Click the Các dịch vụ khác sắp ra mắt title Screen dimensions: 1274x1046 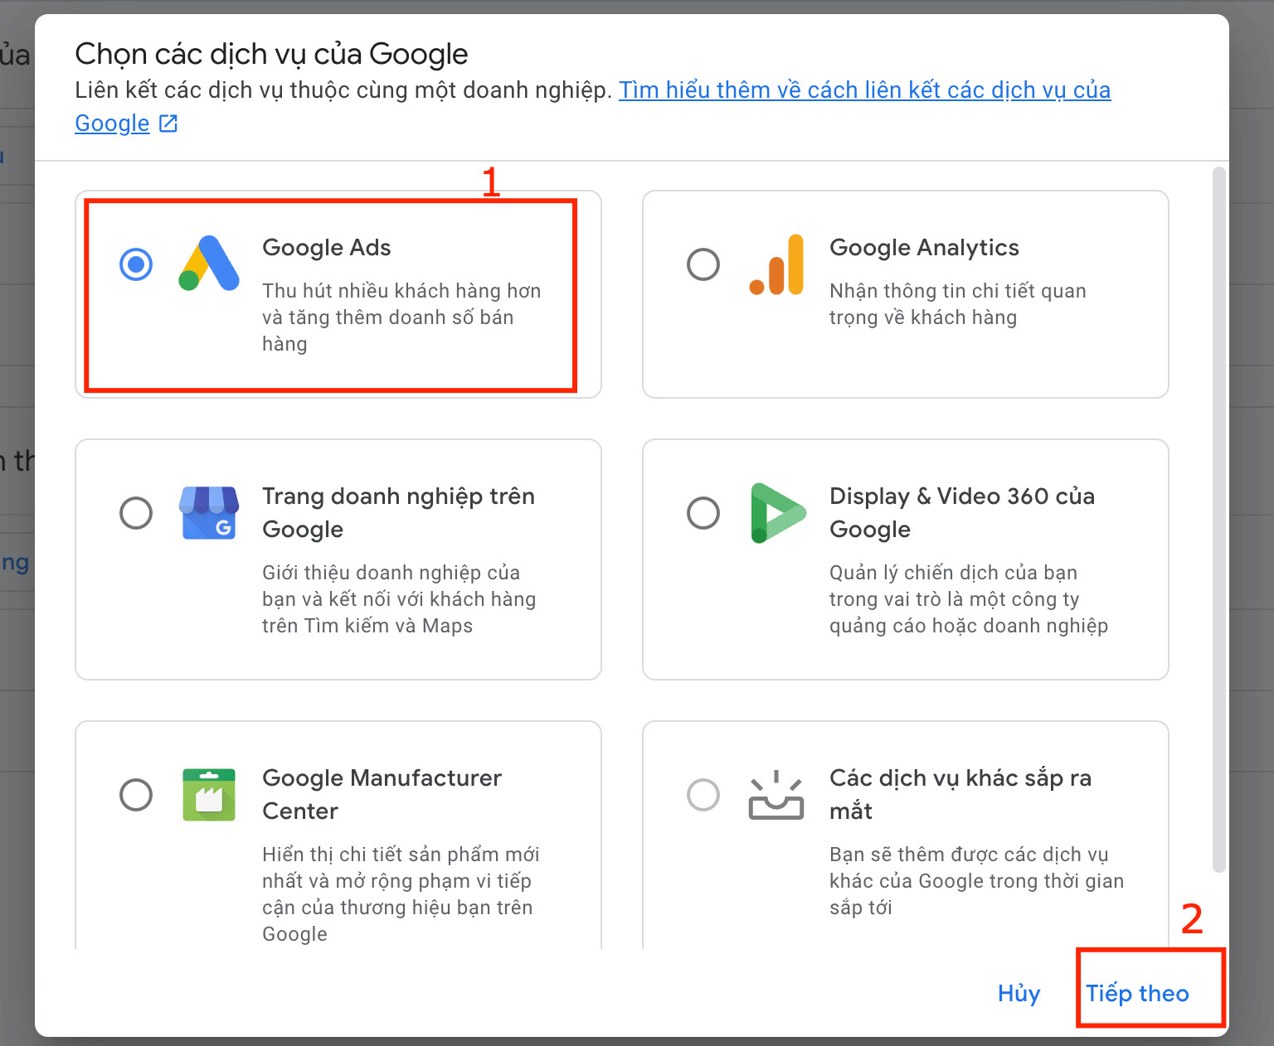(x=960, y=794)
